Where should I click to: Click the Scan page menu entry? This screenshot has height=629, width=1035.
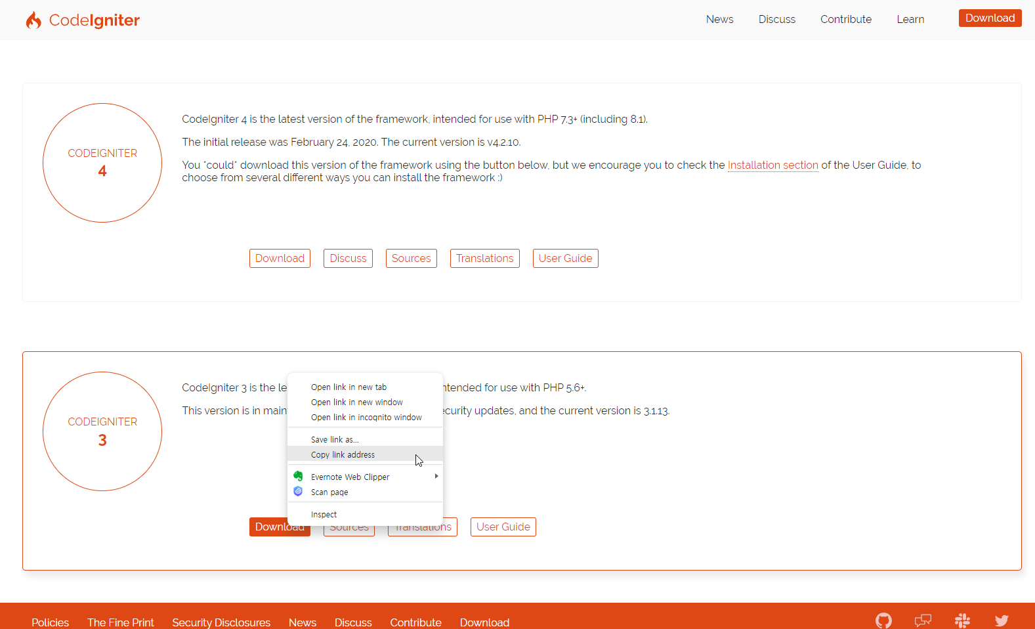point(365,492)
